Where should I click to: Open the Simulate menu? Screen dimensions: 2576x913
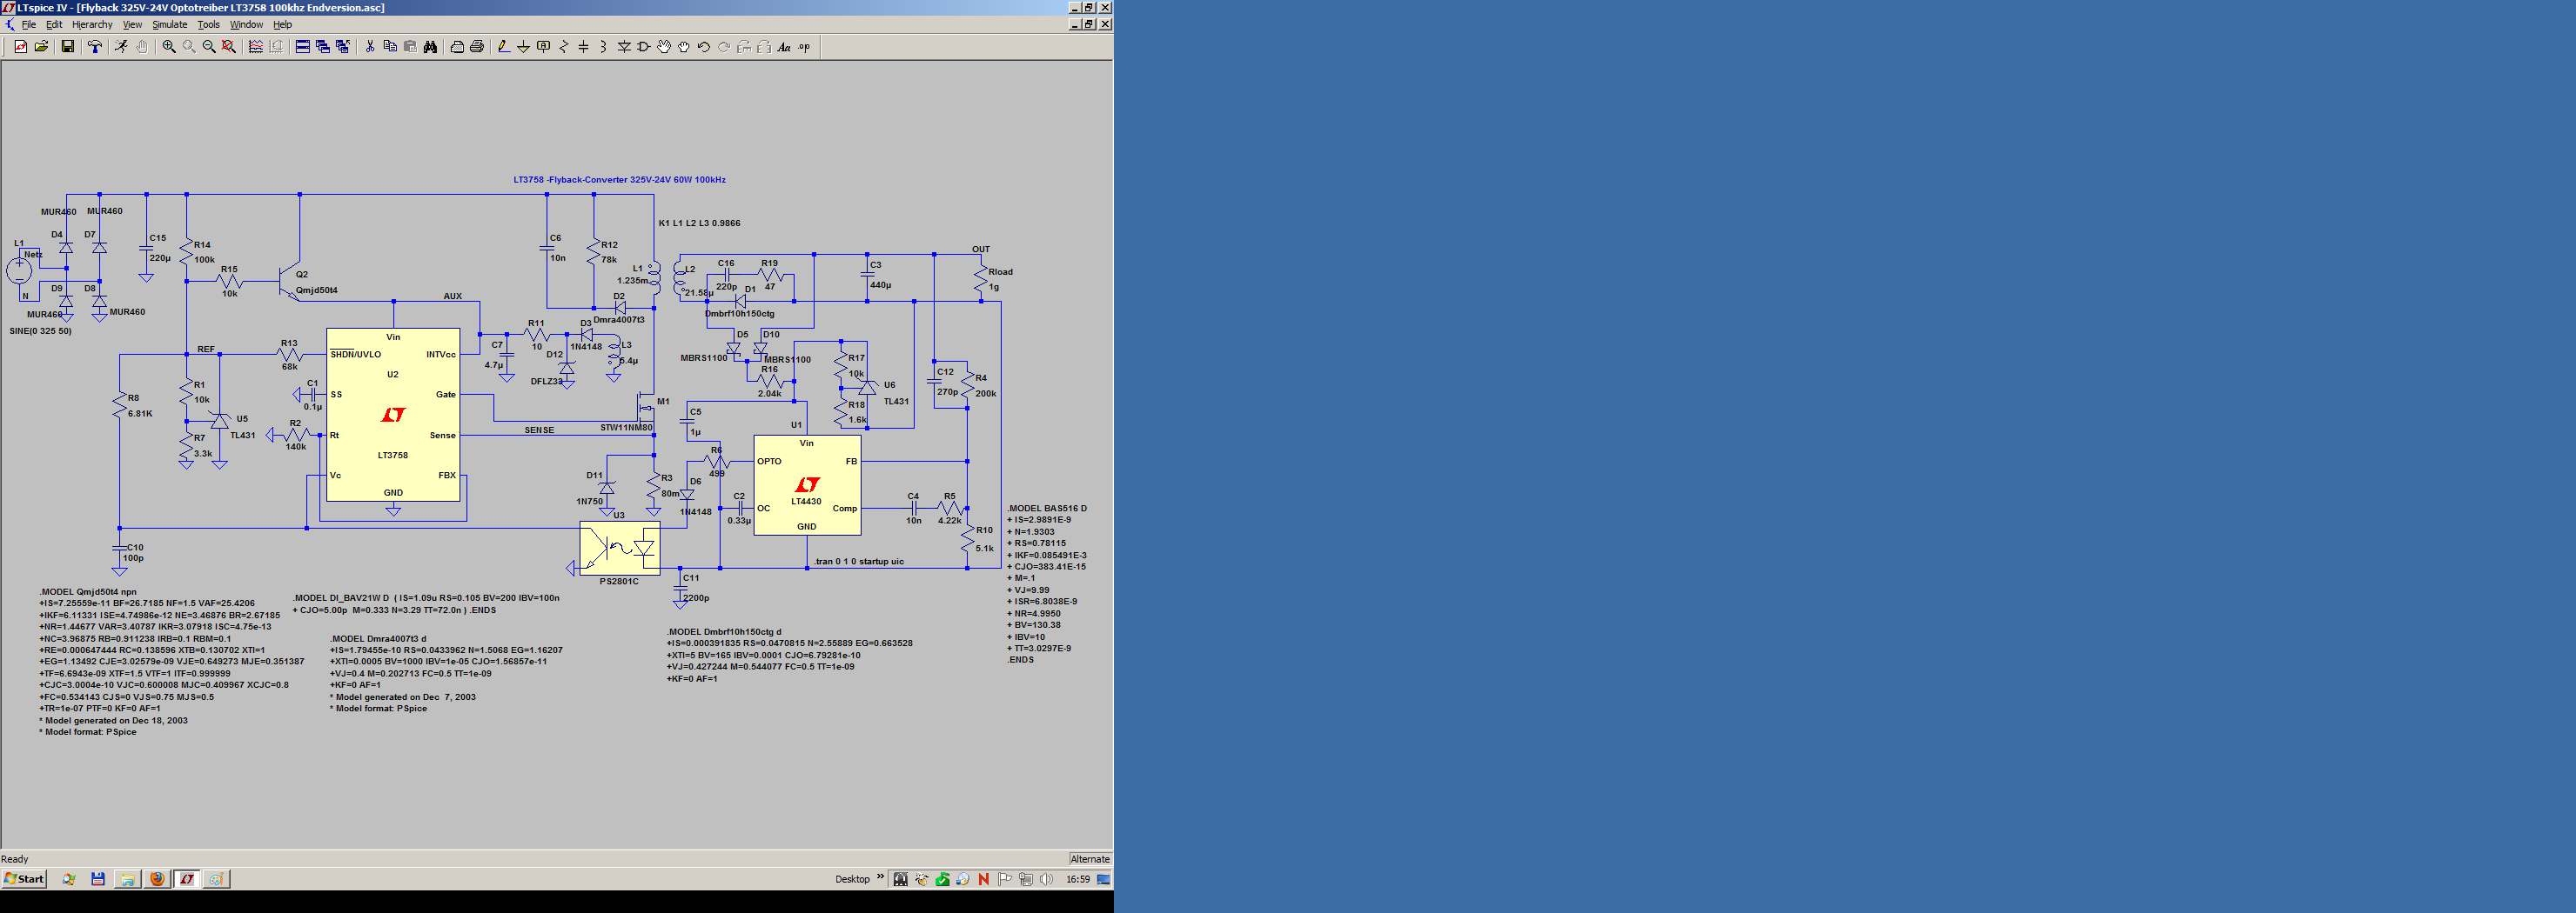coord(169,25)
